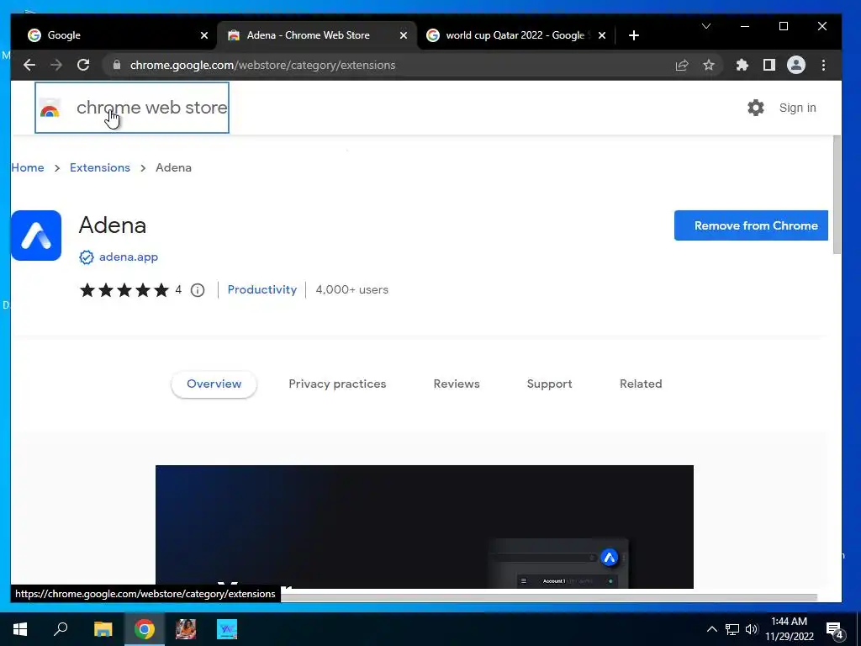This screenshot has width=861, height=646.
Task: Click the Adena promo screenshot
Action: (425, 527)
